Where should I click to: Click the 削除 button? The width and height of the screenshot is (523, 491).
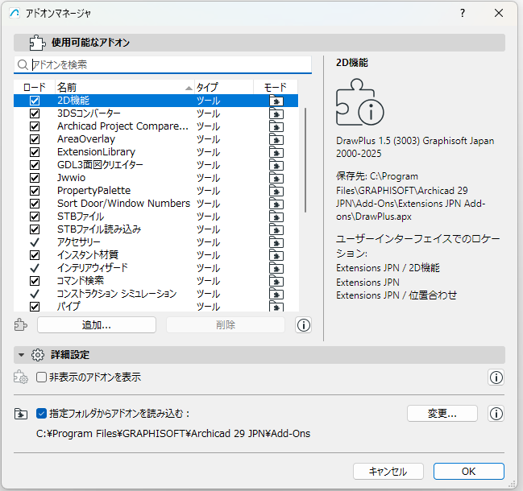[x=226, y=324]
